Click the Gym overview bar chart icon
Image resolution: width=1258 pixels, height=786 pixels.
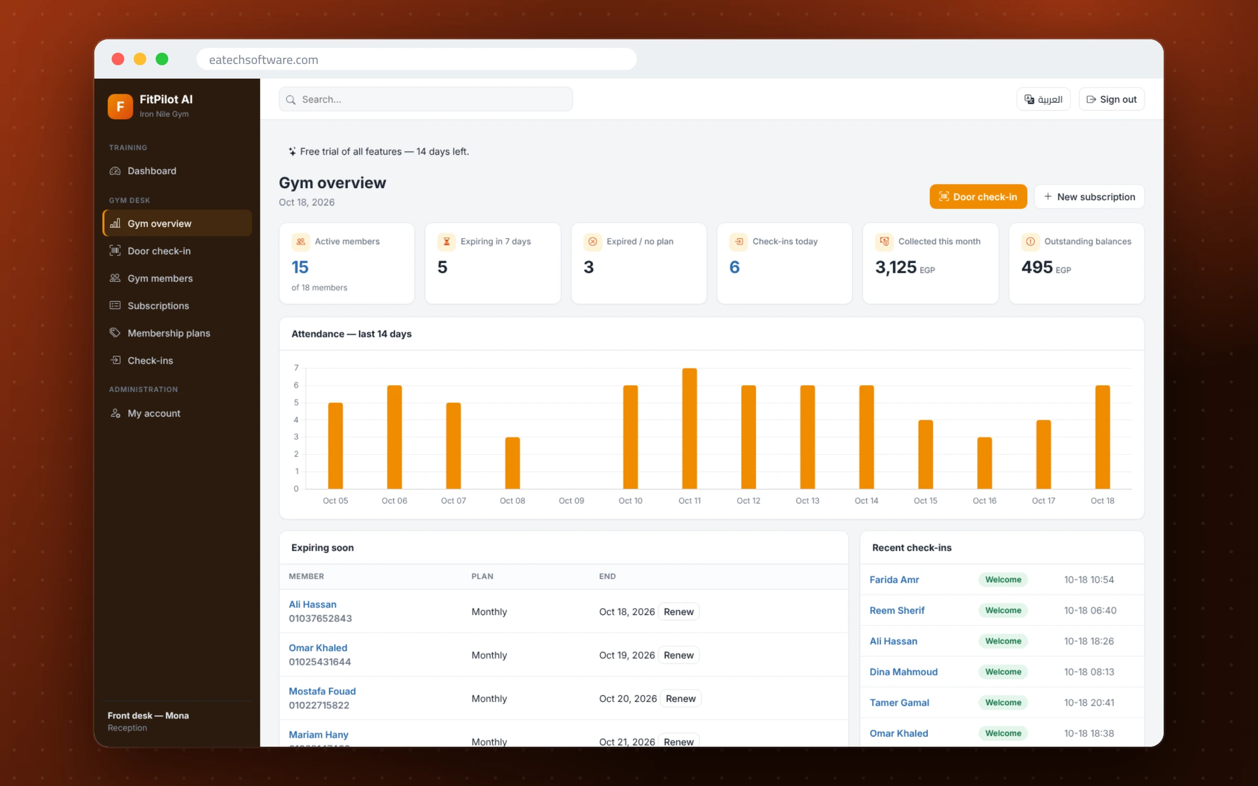click(115, 223)
